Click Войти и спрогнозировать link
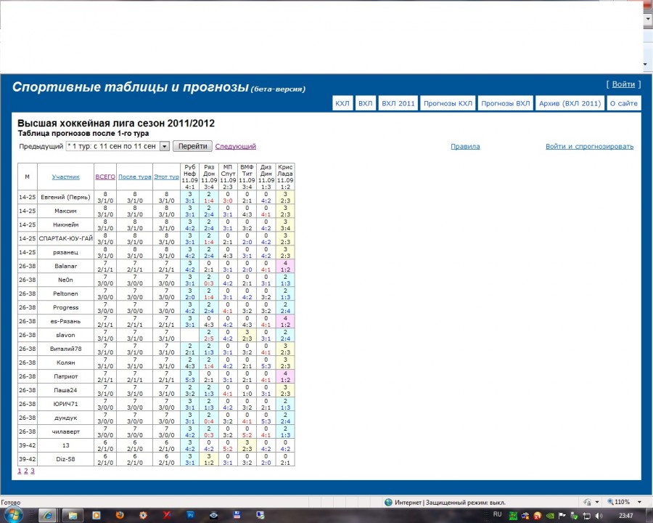Viewport: 653px width, 523px height. [589, 146]
